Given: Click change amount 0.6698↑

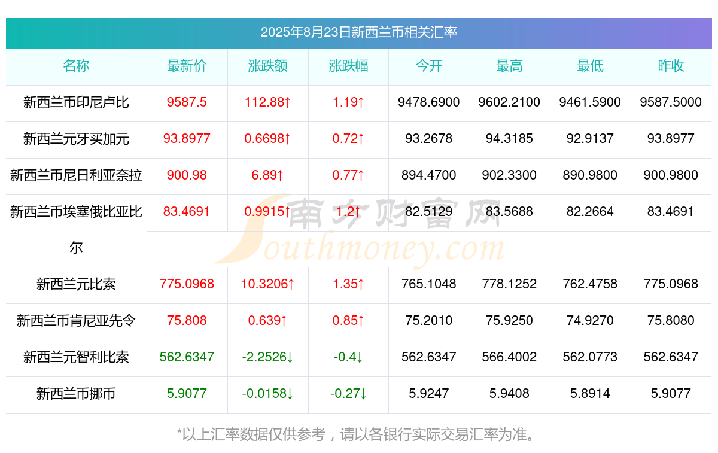Looking at the screenshot, I should coord(268,139).
